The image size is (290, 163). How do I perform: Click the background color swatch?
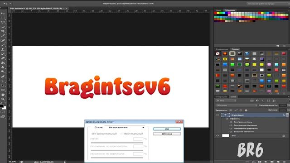coord(5,108)
